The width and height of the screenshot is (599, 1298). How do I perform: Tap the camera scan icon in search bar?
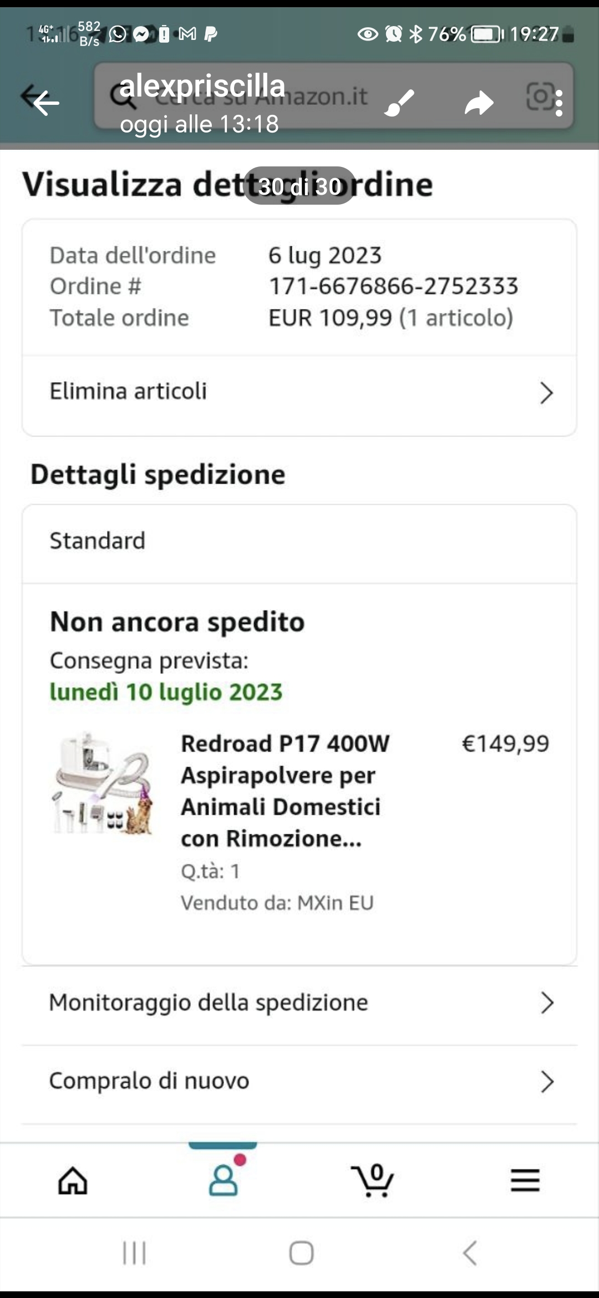tap(539, 97)
